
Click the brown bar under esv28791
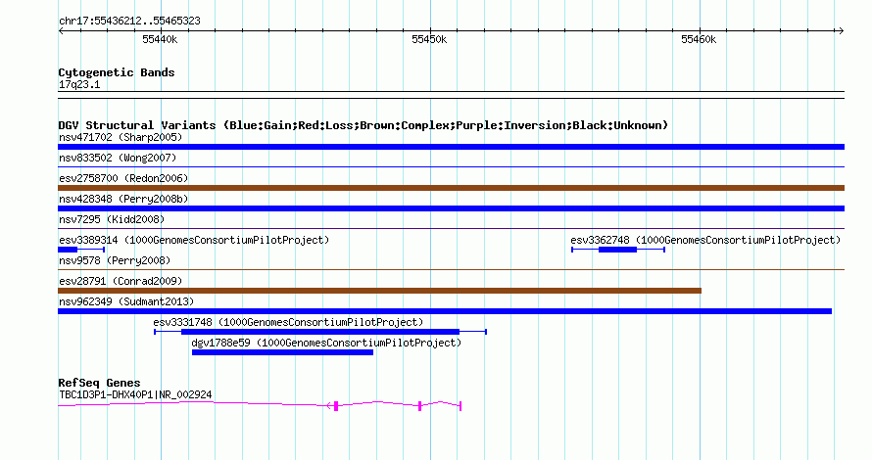[x=379, y=291]
